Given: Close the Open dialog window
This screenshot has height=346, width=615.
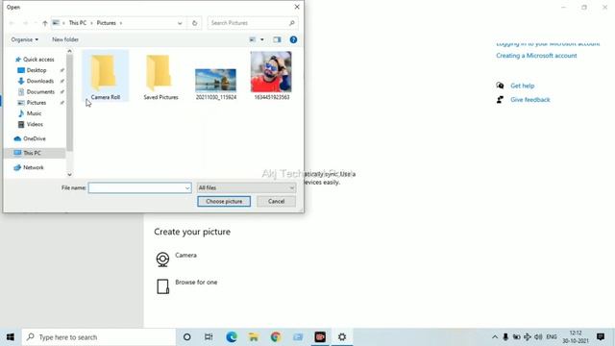Looking at the screenshot, I should 297,7.
